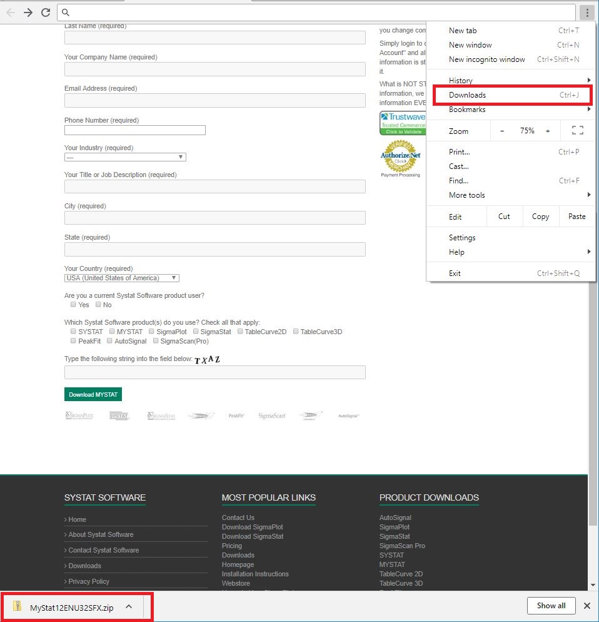Image resolution: width=599 pixels, height=622 pixels.
Task: Click the browser address bar
Action: click(x=316, y=13)
